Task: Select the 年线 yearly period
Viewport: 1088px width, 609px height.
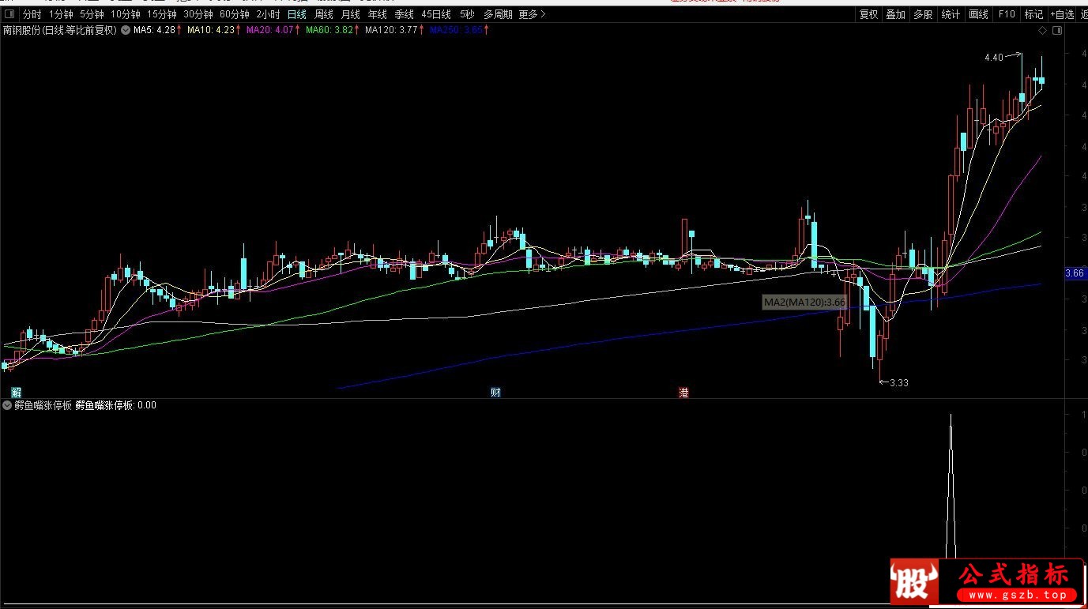Action: [x=378, y=14]
